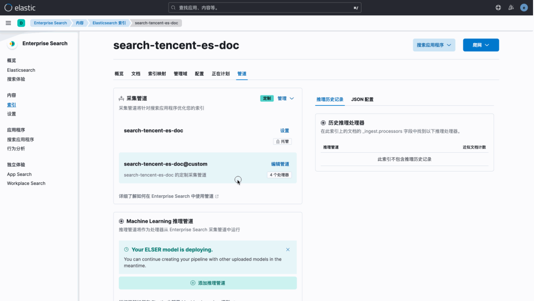Image resolution: width=534 pixels, height=301 pixels.
Task: Open the hamburger navigation menu
Action: point(8,23)
